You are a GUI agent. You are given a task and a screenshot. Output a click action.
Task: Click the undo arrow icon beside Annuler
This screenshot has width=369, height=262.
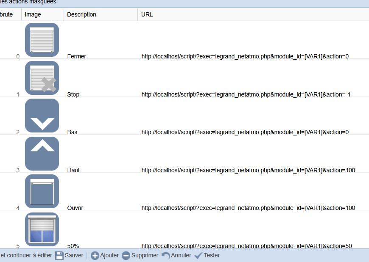pos(166,255)
